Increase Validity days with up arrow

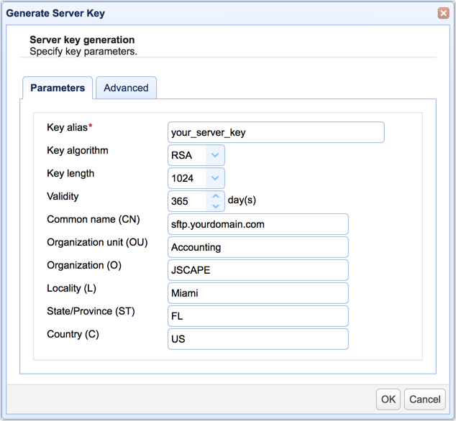pos(216,195)
